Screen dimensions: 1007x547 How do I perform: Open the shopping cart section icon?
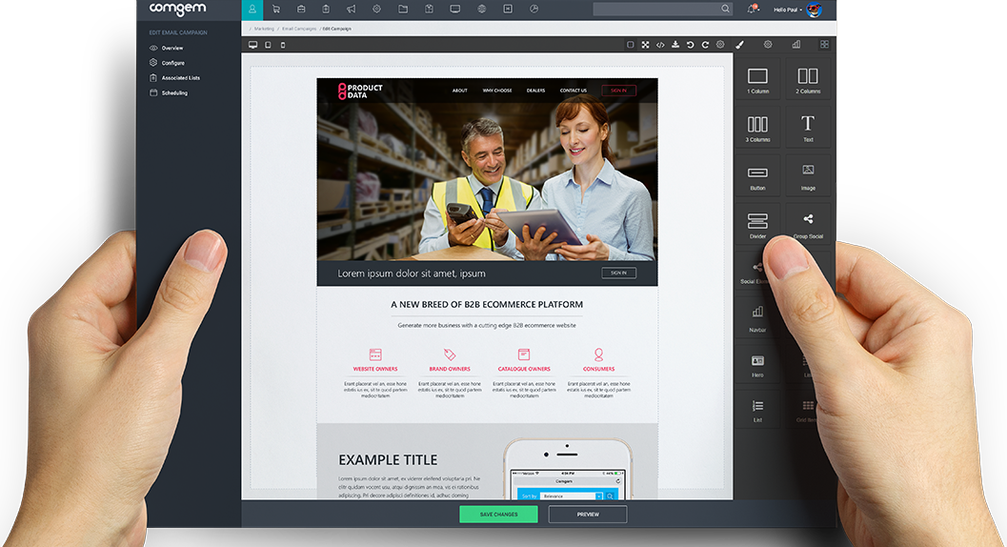[276, 9]
